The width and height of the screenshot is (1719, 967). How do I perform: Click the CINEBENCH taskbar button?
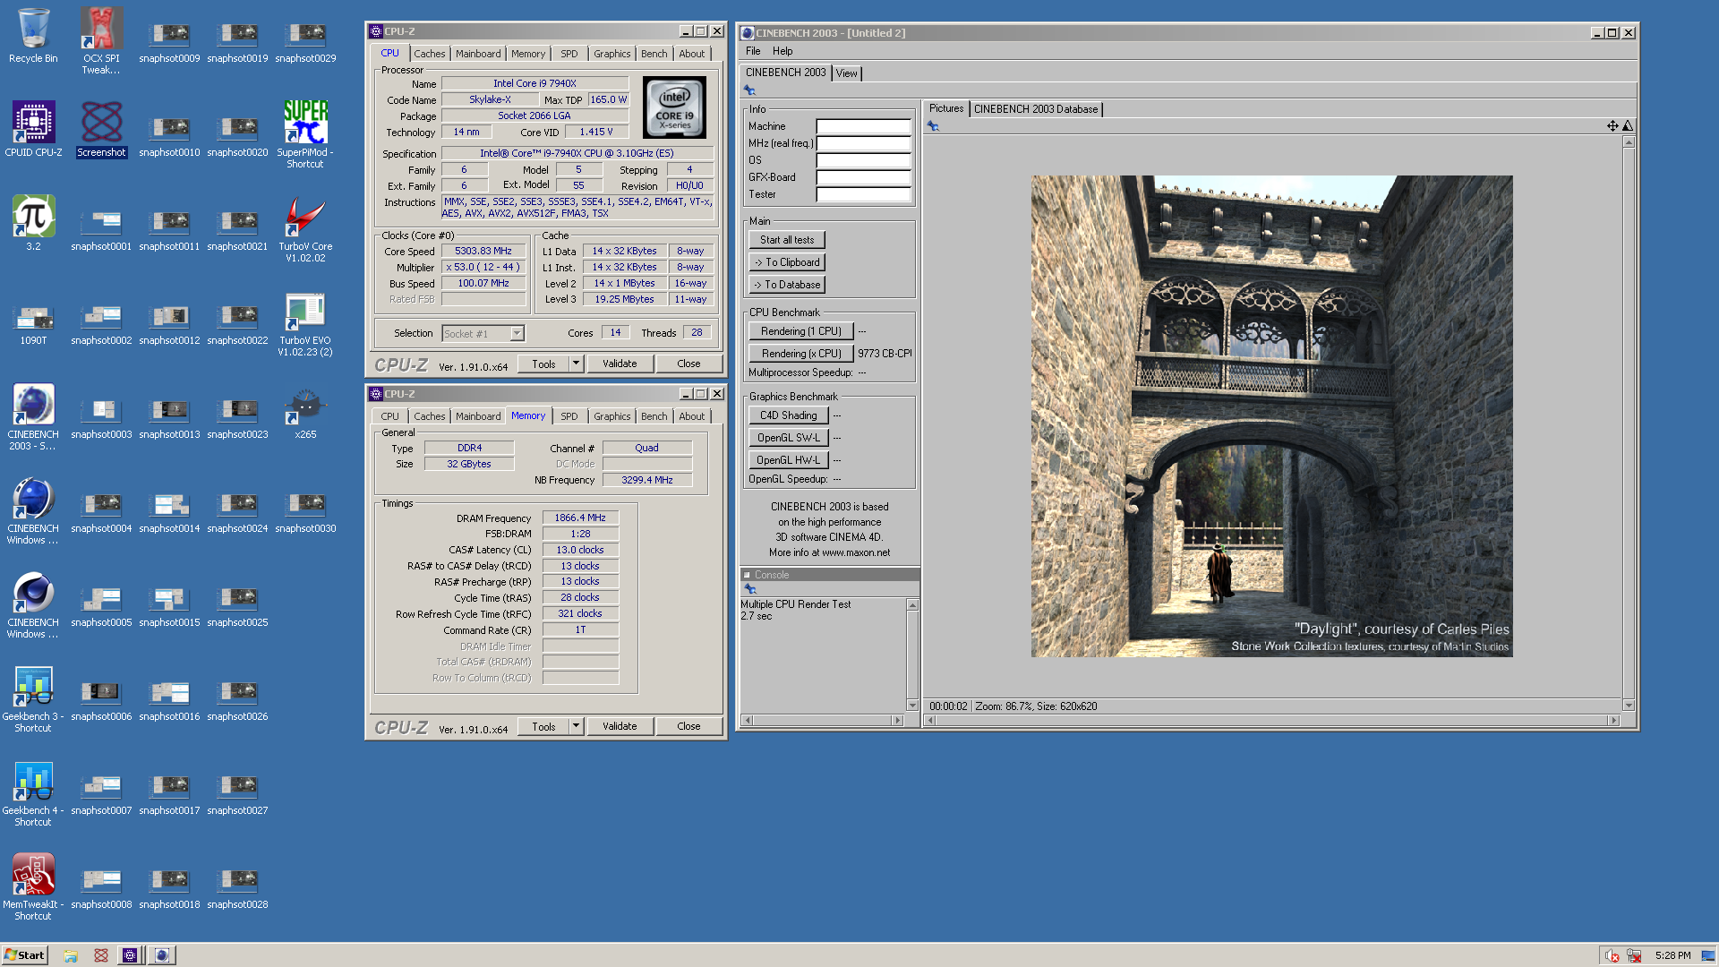pyautogui.click(x=162, y=955)
